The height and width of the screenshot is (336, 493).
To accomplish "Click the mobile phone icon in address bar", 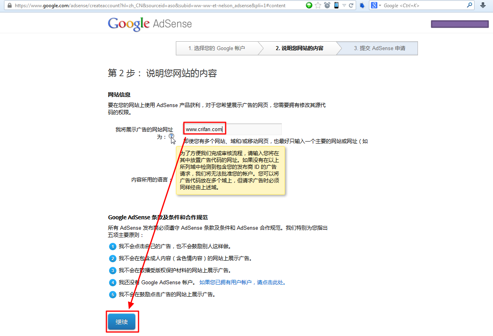I will 336,5.
